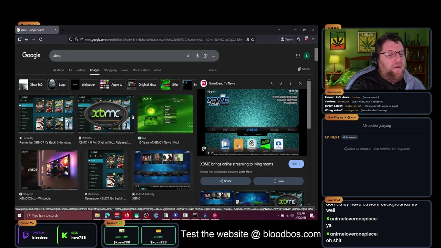Image resolution: width=441 pixels, height=248 pixels.
Task: Open RetroRGB XBMC 4.0 image result
Action: tap(105, 114)
